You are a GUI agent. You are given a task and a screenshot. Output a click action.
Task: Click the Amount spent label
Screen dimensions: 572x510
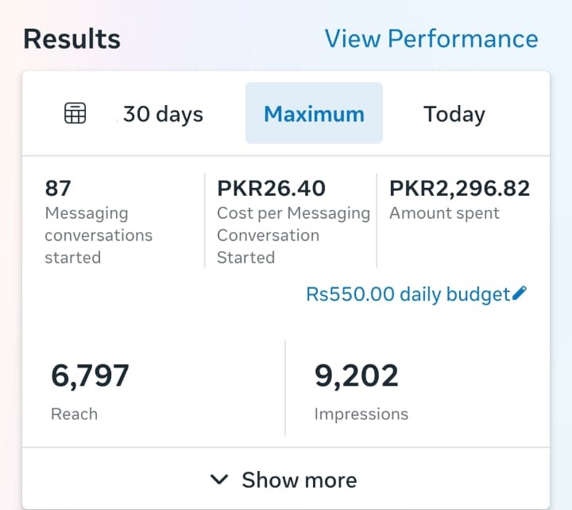click(x=444, y=213)
